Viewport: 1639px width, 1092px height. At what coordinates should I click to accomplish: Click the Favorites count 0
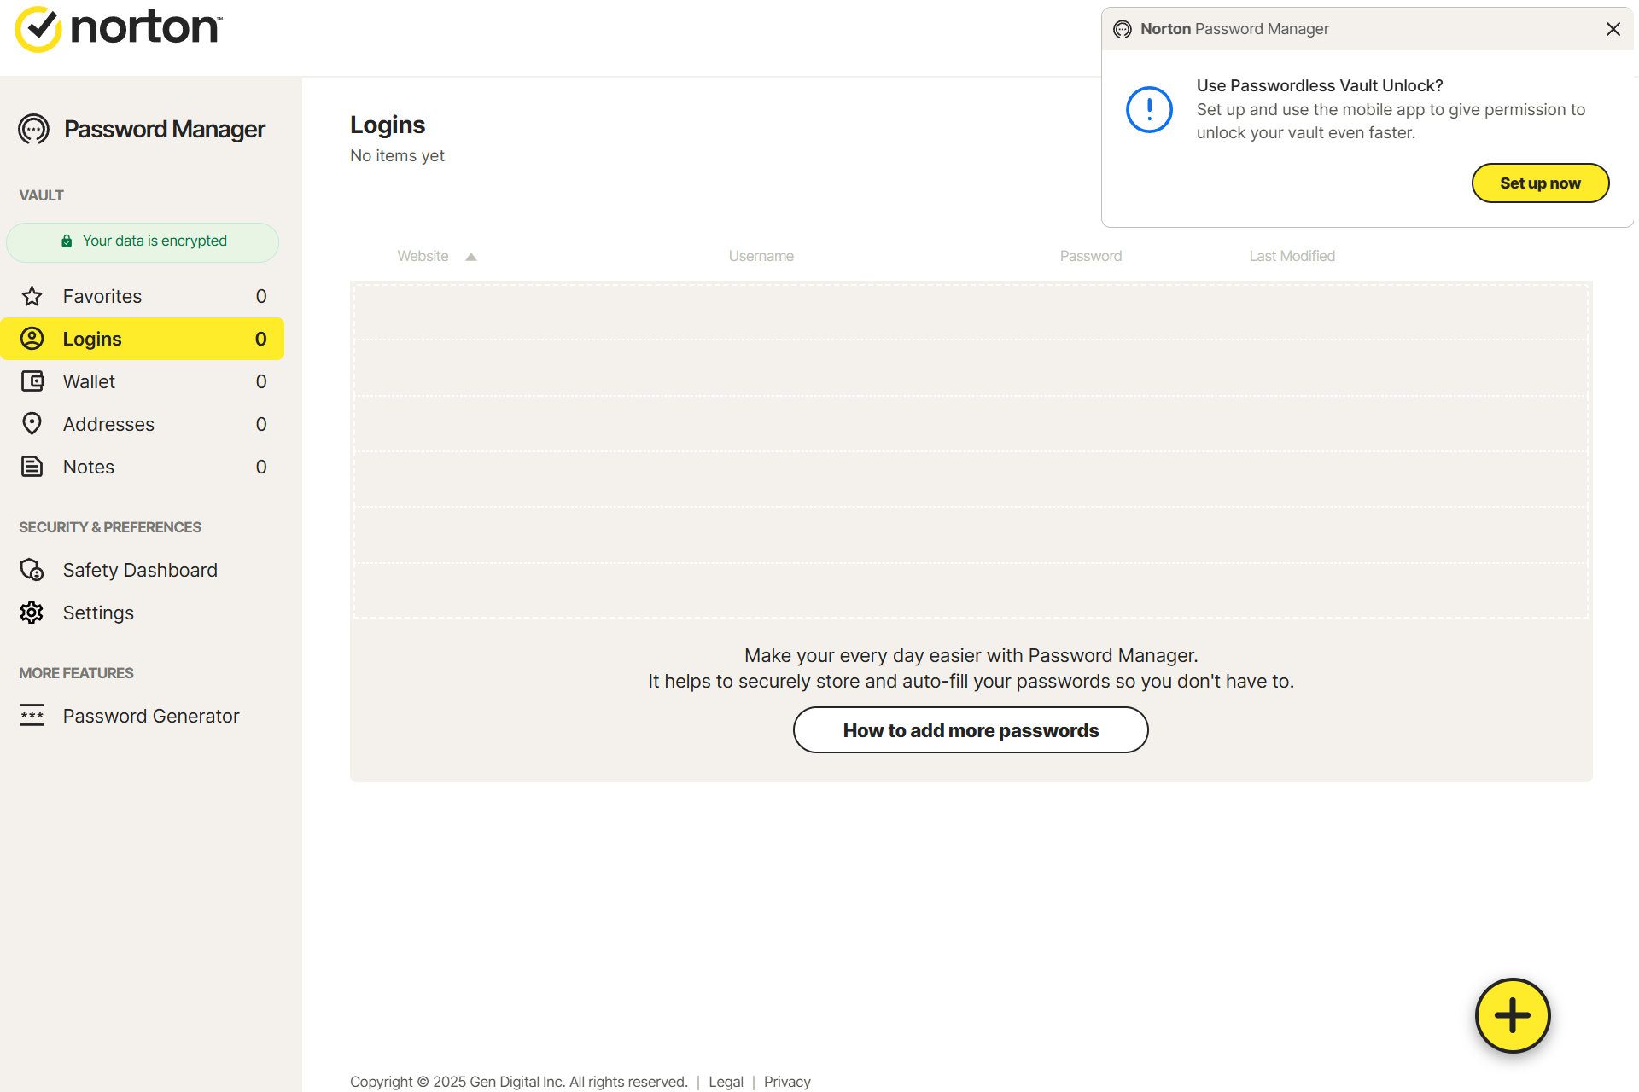coord(261,296)
